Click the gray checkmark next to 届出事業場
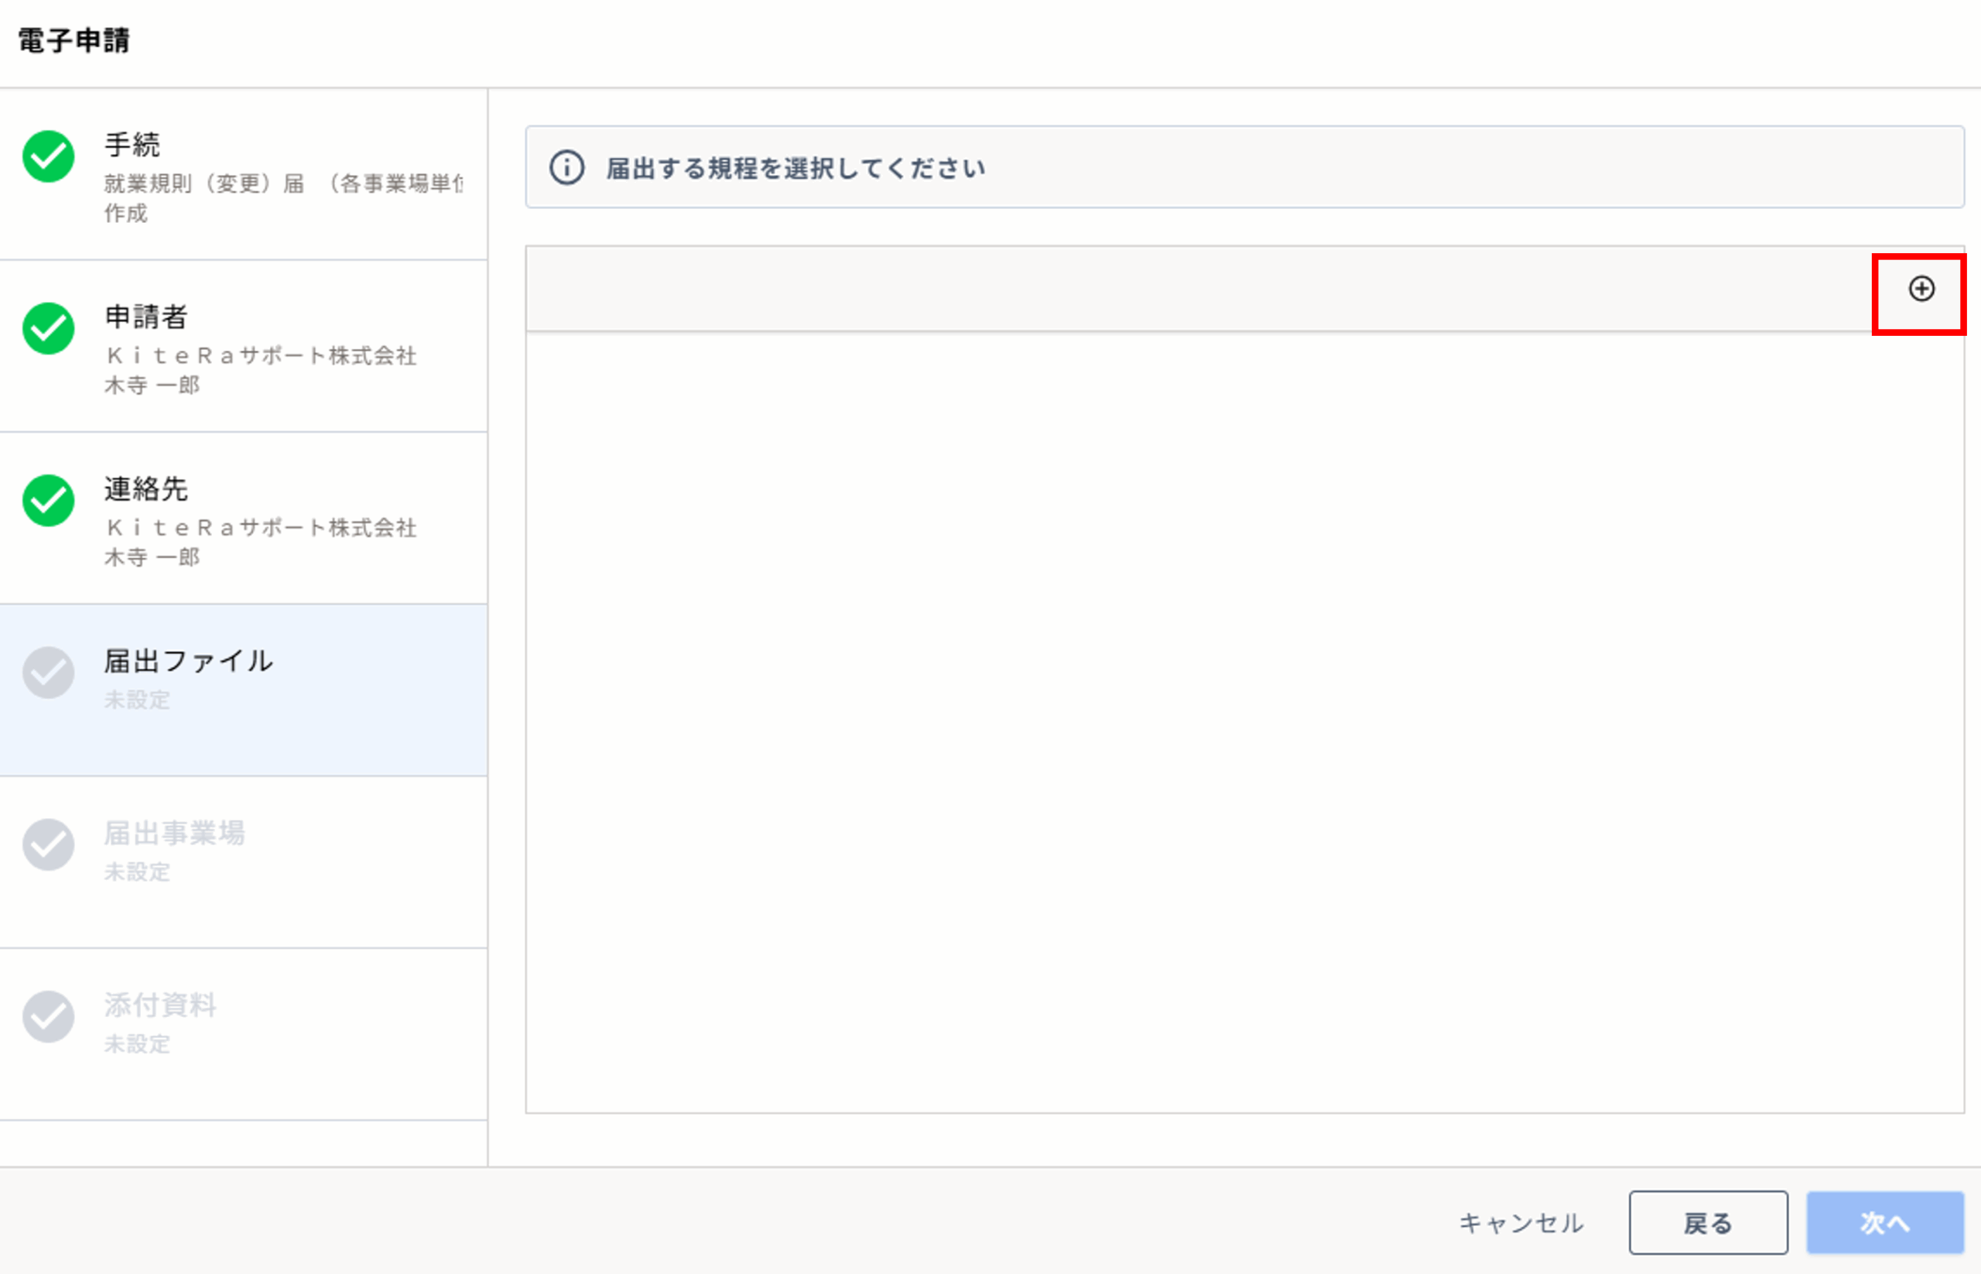Viewport: 1981px width, 1274px height. pyautogui.click(x=48, y=844)
